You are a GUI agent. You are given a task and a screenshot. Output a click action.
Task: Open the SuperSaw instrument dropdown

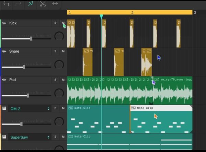[x=48, y=137]
